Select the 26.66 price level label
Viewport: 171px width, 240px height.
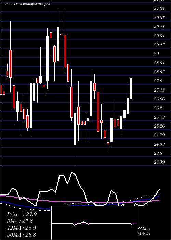click(x=159, y=99)
